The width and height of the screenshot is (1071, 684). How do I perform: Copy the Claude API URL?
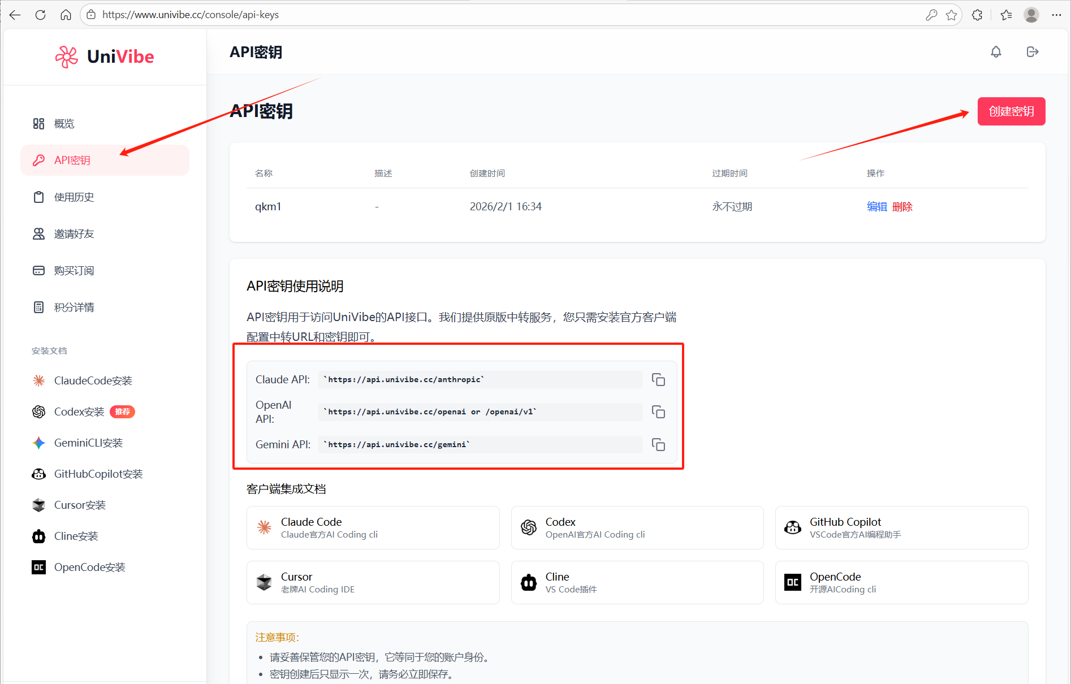pos(658,380)
